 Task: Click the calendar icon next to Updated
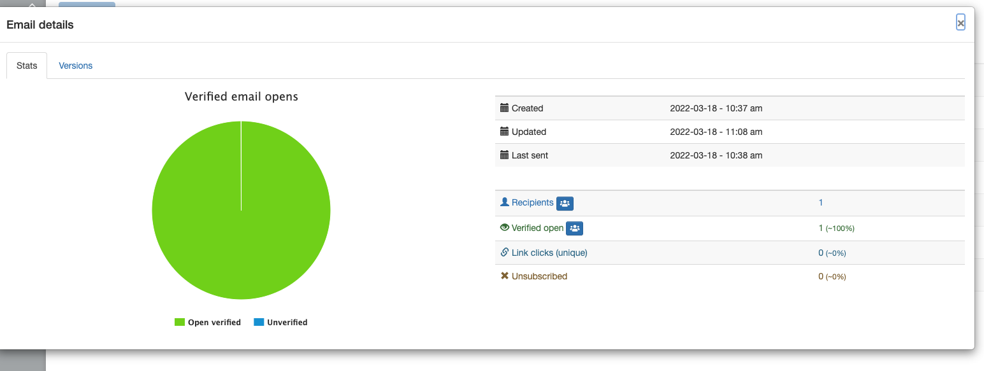click(505, 132)
